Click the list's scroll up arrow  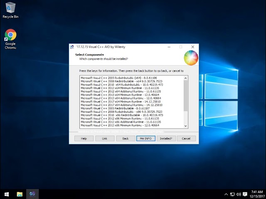[x=185, y=78]
